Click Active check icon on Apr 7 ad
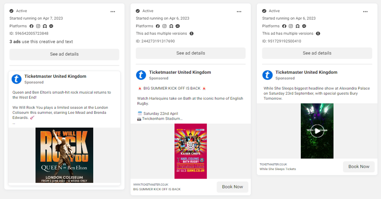The width and height of the screenshot is (381, 199). (11, 11)
